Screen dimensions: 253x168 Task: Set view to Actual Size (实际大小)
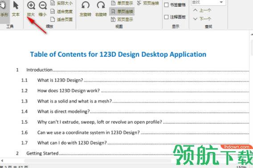[x=61, y=3]
